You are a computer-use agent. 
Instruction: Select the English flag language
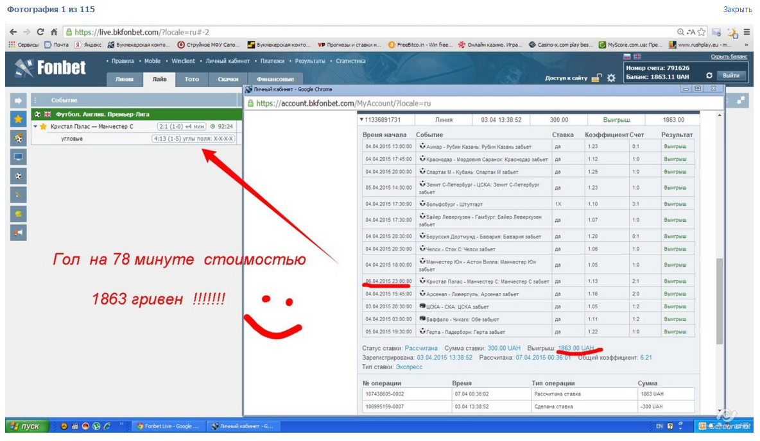pos(637,56)
